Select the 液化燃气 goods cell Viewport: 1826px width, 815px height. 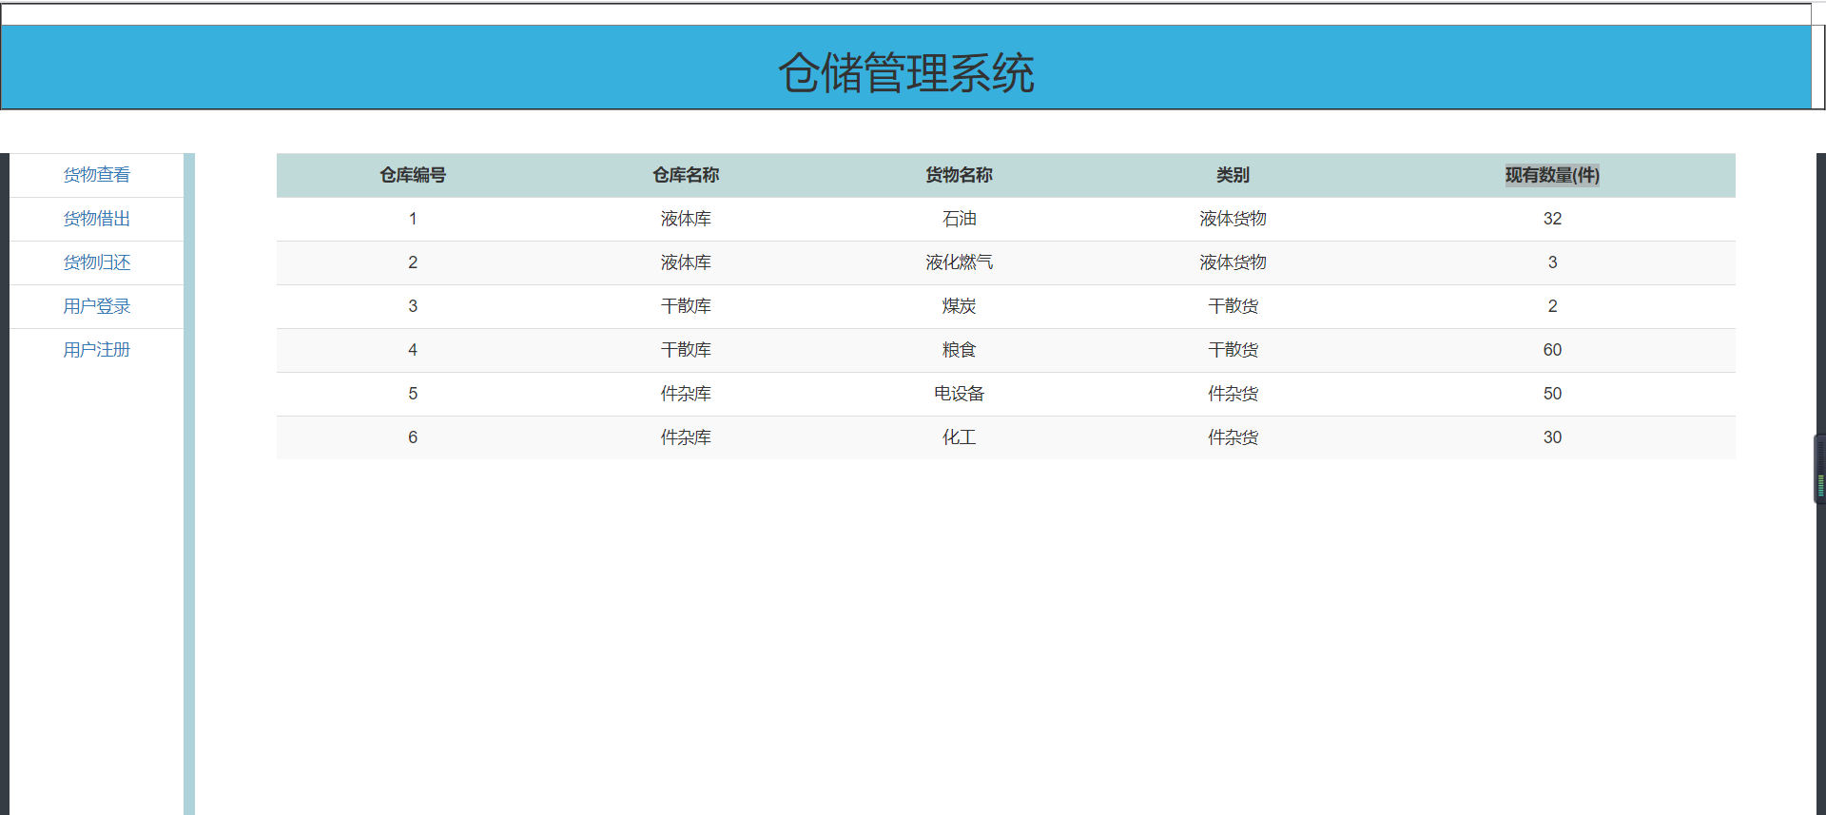[x=959, y=262]
